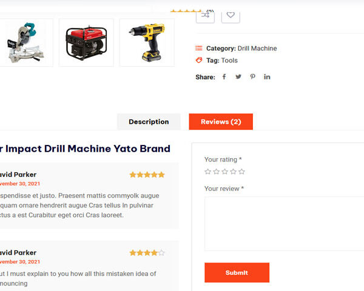This screenshot has height=291, width=364.
Task: Select four-star rating in review form
Action: click(x=233, y=172)
